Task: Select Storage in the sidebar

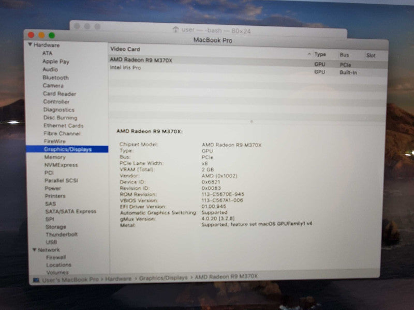Action: coord(56,227)
